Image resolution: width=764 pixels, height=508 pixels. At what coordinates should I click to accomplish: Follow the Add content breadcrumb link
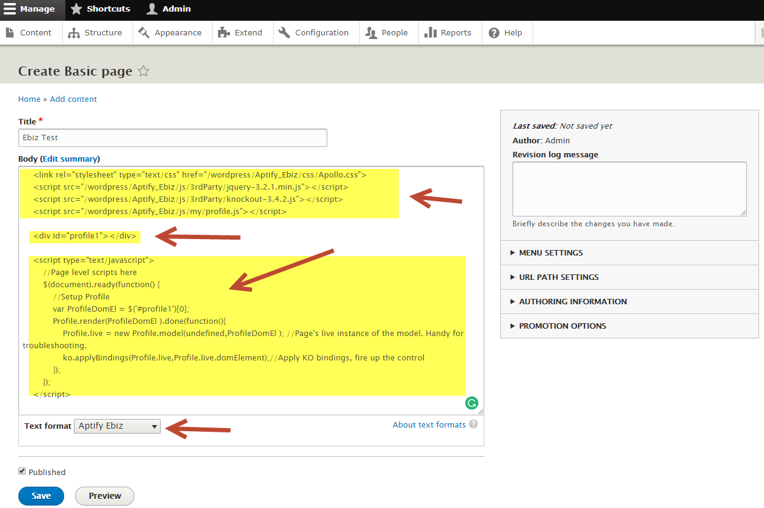pos(73,99)
